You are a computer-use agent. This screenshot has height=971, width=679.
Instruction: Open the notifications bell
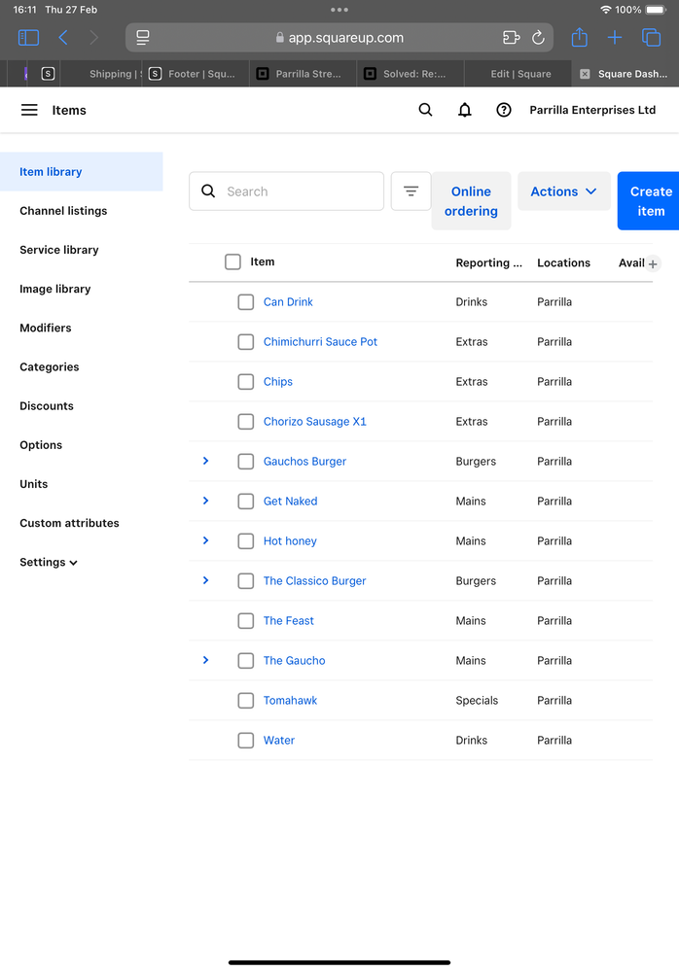tap(465, 110)
